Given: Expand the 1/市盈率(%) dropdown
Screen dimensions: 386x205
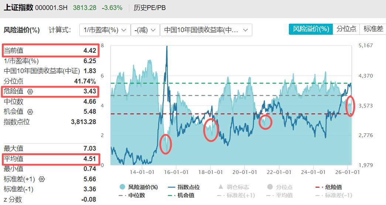Looking at the screenshot, I should point(105,30).
